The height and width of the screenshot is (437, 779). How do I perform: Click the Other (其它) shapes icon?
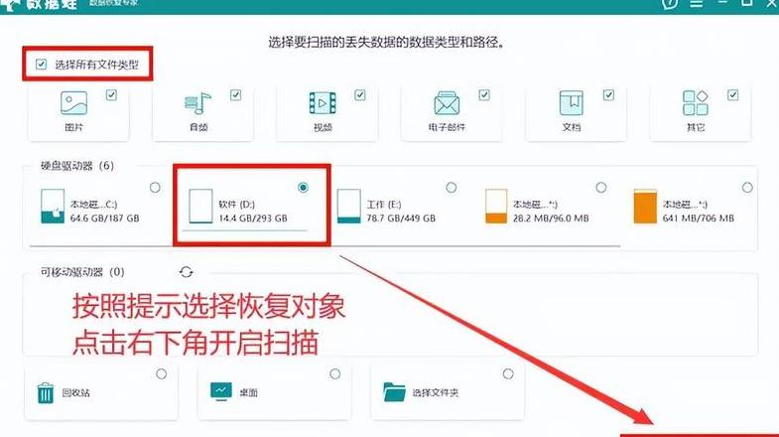[695, 103]
